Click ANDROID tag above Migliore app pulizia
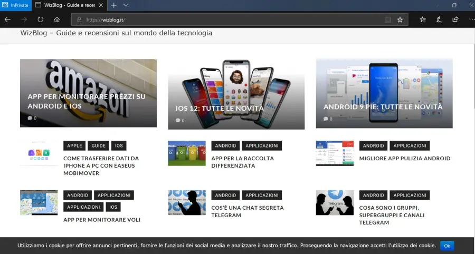This screenshot has height=254, width=475. click(373, 145)
